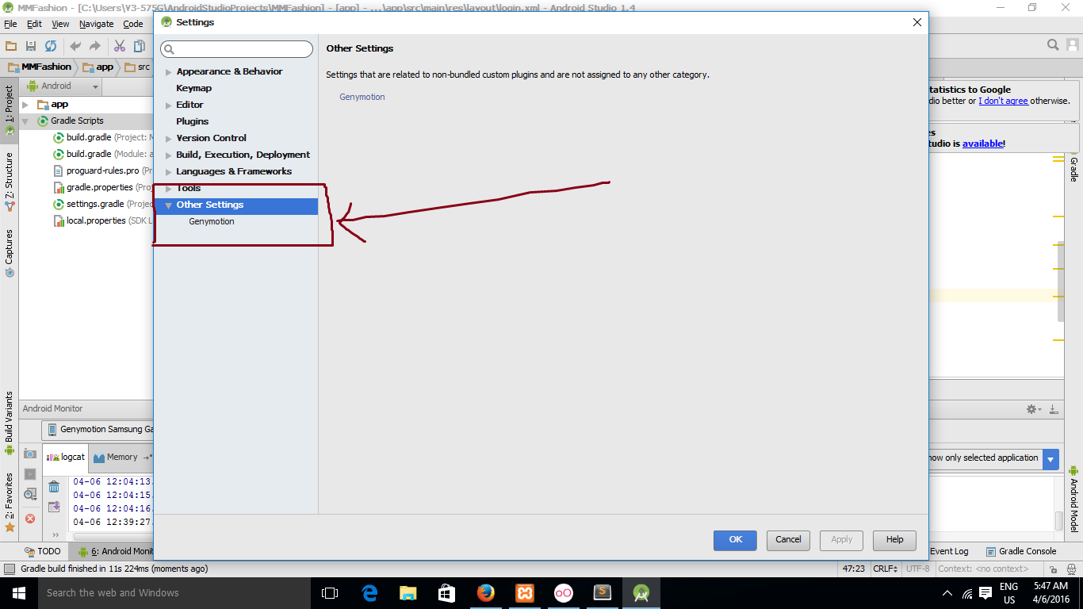Screen dimensions: 1083x609
Task: Expand the app module in project tree
Action: (x=25, y=105)
